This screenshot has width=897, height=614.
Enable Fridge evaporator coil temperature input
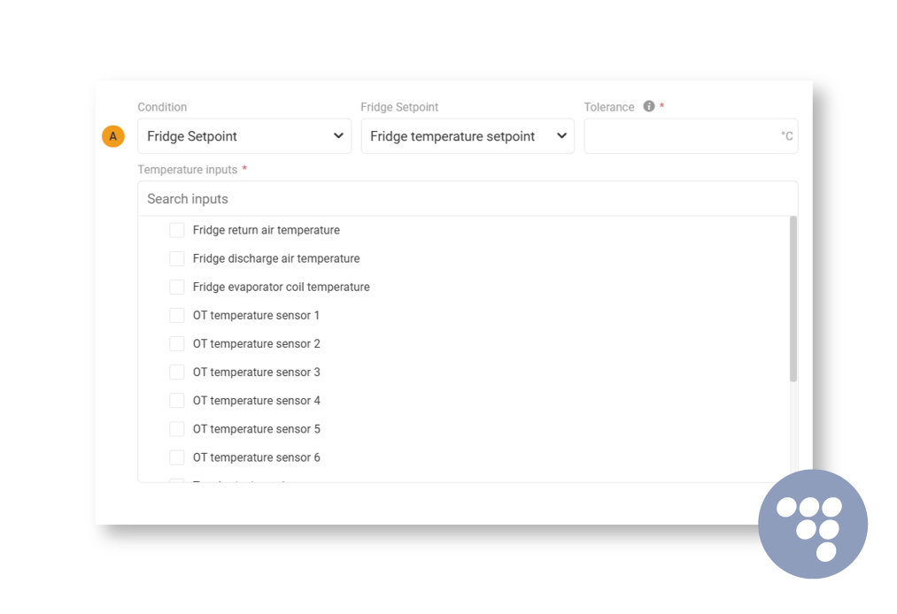pos(177,287)
